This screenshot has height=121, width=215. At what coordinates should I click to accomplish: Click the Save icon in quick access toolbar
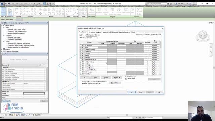click(9, 4)
